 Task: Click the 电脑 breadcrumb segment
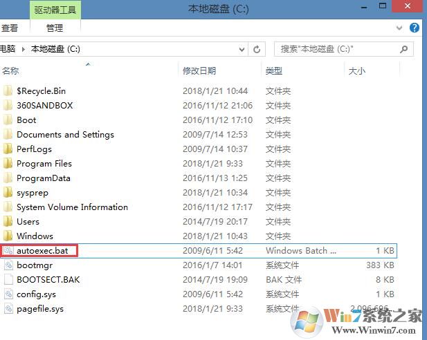8,49
